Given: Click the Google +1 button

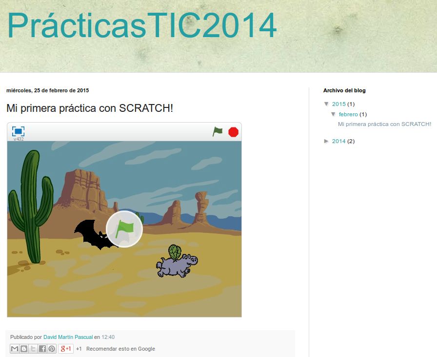Looking at the screenshot, I should [x=66, y=349].
